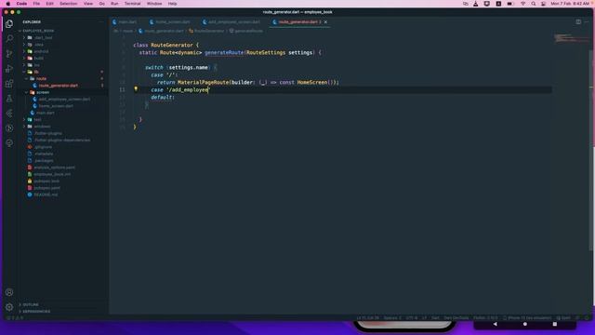Viewport: 595px width, 335px height.
Task: Open the Testing flask view
Action: point(9,99)
